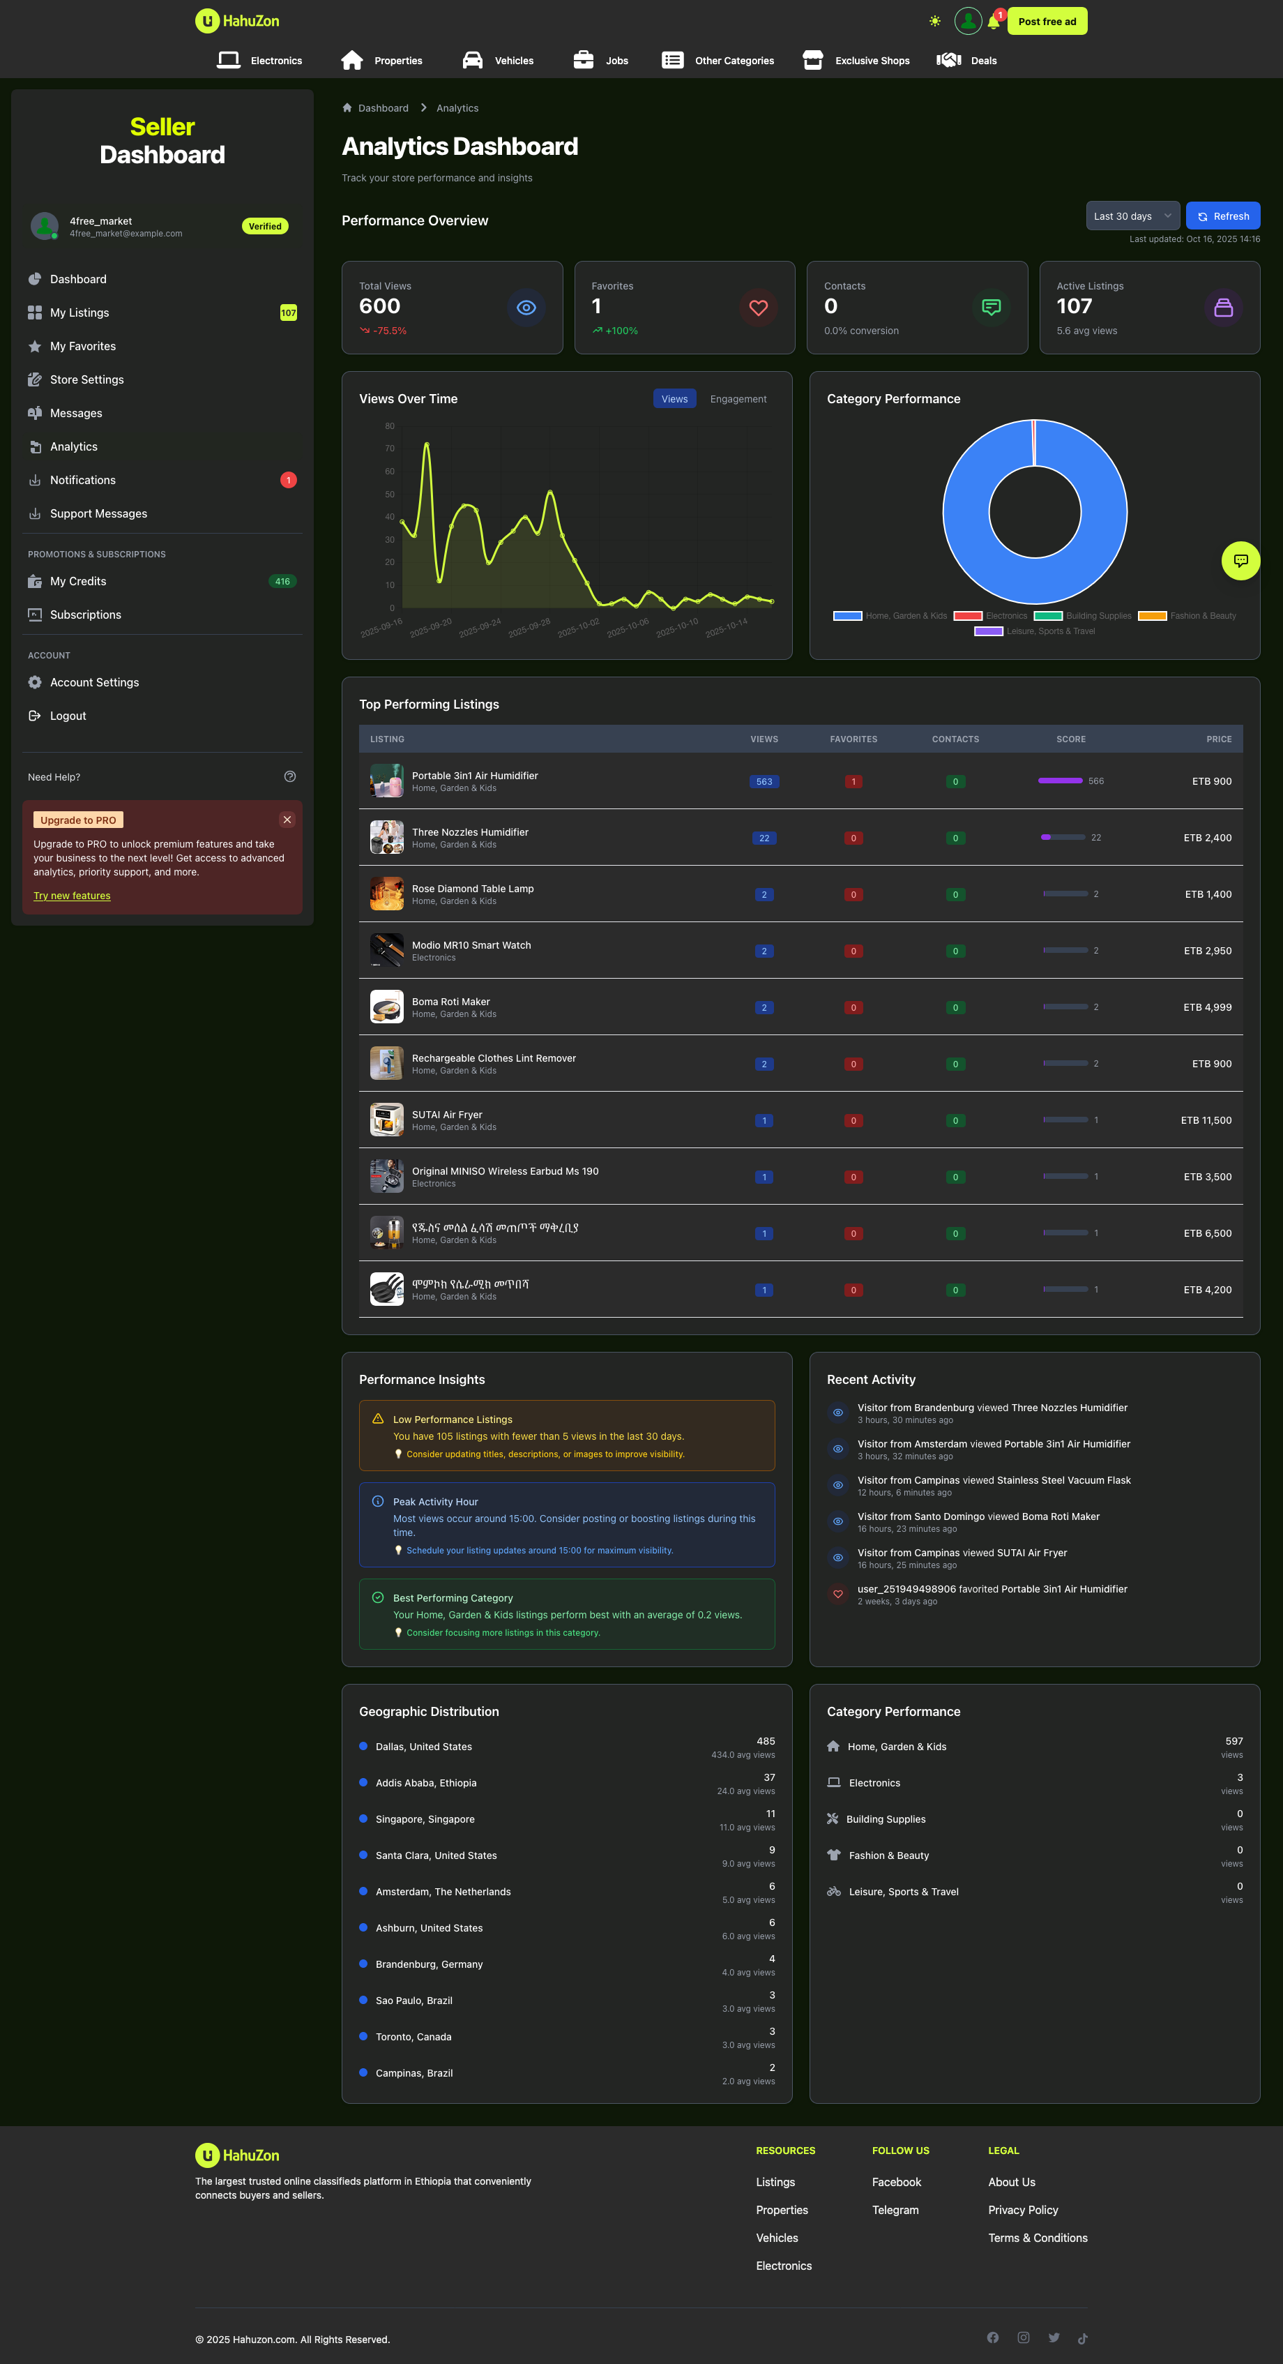Switch chart to Engagement view
This screenshot has width=1283, height=2364.
point(737,399)
